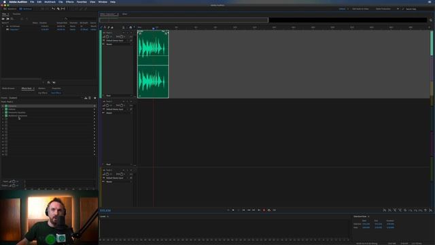
Task: Click the Import File icon in Files panel
Action: pyautogui.click(x=7, y=18)
